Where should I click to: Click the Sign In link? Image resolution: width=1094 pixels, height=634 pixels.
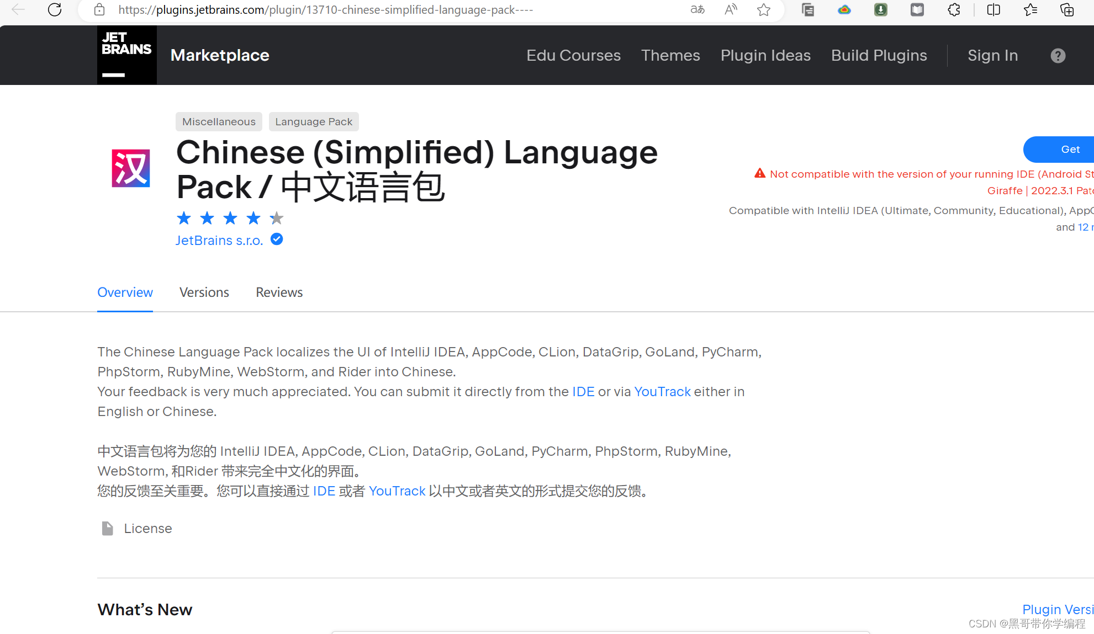[x=992, y=56]
